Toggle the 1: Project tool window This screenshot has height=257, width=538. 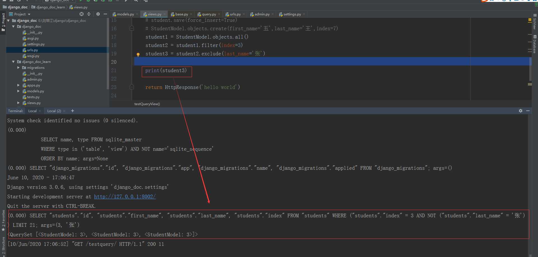point(3,22)
